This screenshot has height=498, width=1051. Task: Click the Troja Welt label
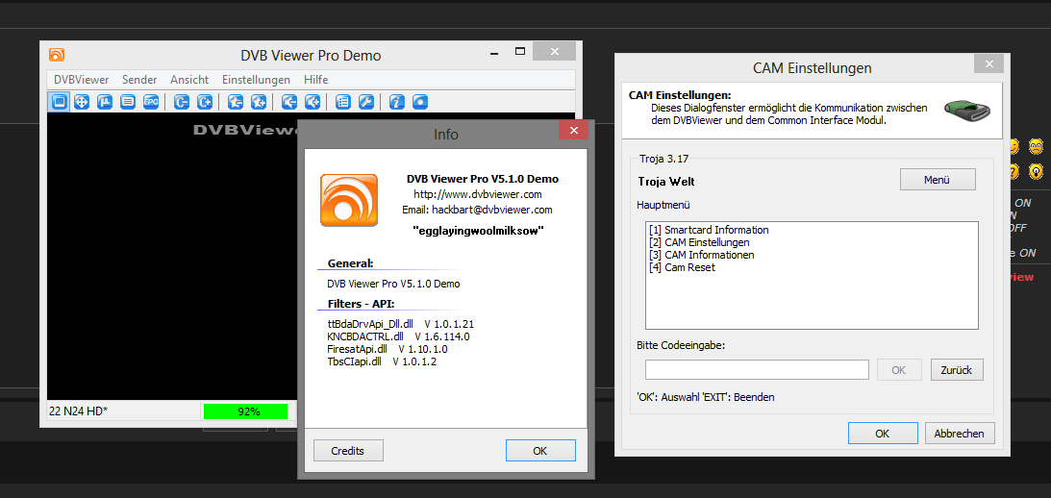pyautogui.click(x=667, y=182)
